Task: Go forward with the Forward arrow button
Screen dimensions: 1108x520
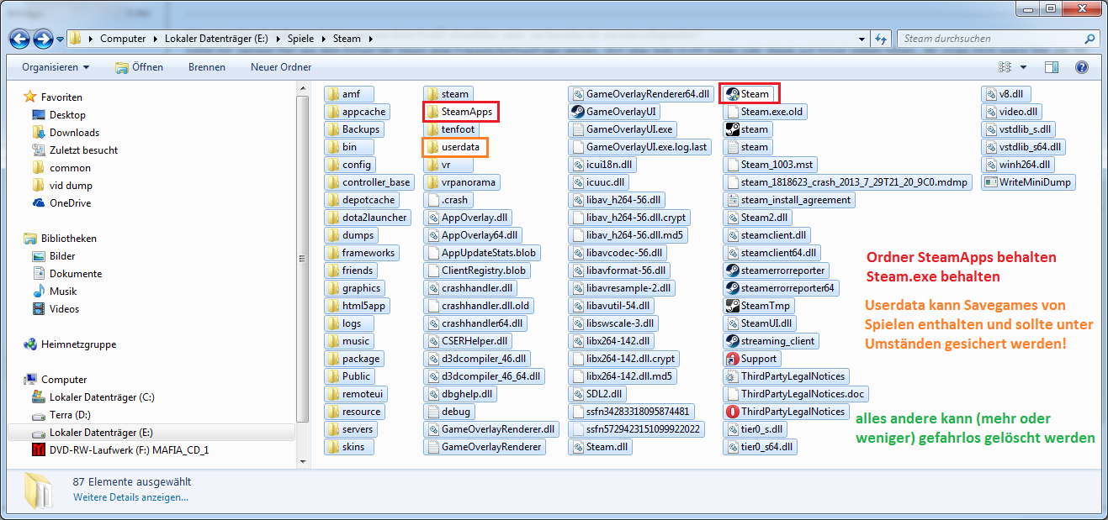Action: point(43,39)
